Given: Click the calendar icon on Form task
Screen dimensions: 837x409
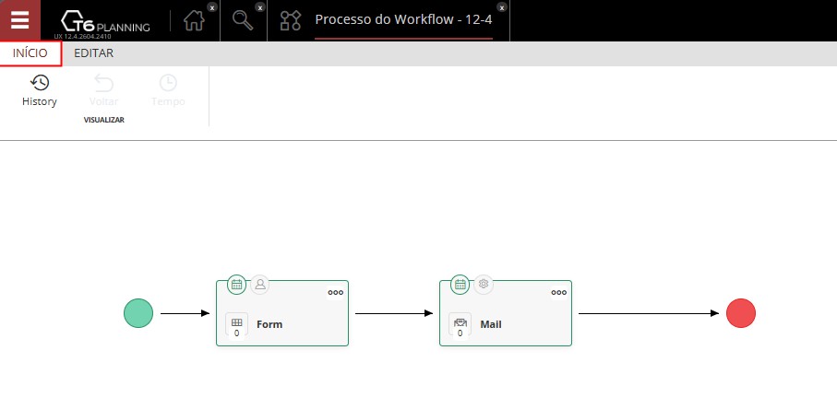Looking at the screenshot, I should point(236,285).
